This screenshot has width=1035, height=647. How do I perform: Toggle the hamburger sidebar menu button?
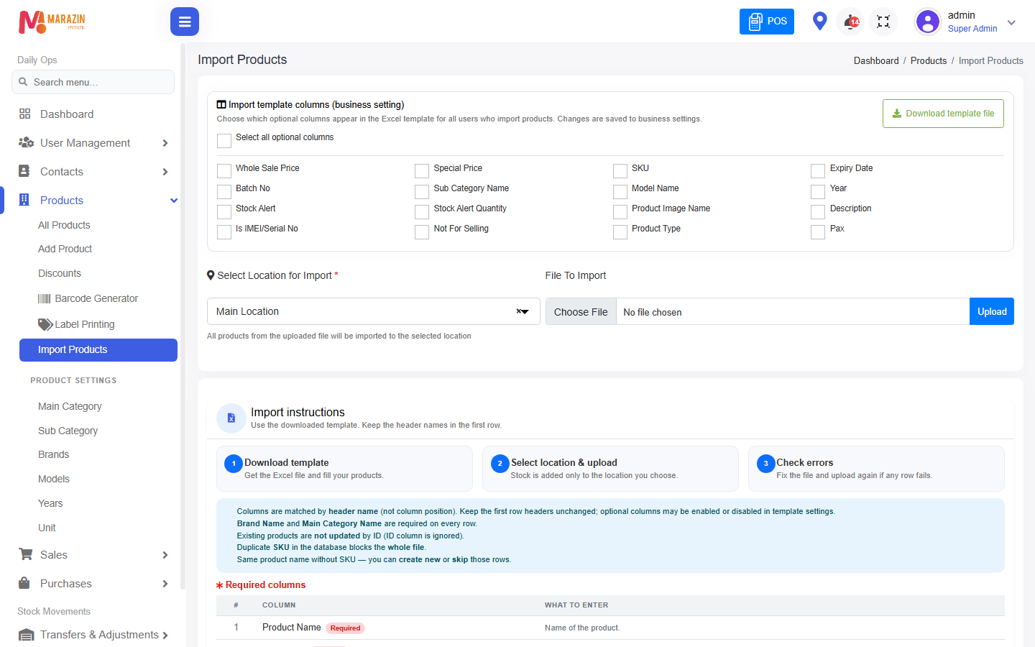(185, 22)
